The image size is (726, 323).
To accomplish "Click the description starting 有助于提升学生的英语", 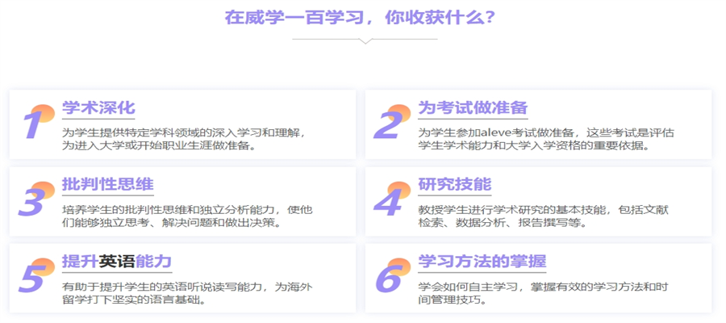I will point(187,293).
